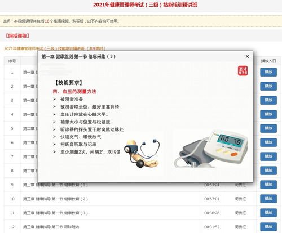
Task: Play lesson number 10
Action: pos(268,199)
